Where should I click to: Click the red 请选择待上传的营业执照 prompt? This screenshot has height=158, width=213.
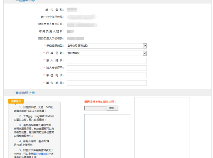pyautogui.click(x=100, y=102)
